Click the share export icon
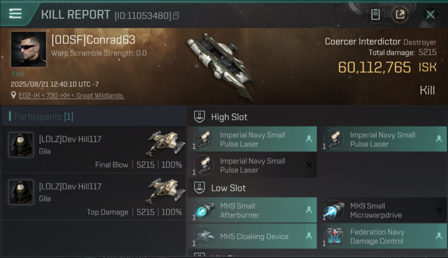 pos(400,14)
